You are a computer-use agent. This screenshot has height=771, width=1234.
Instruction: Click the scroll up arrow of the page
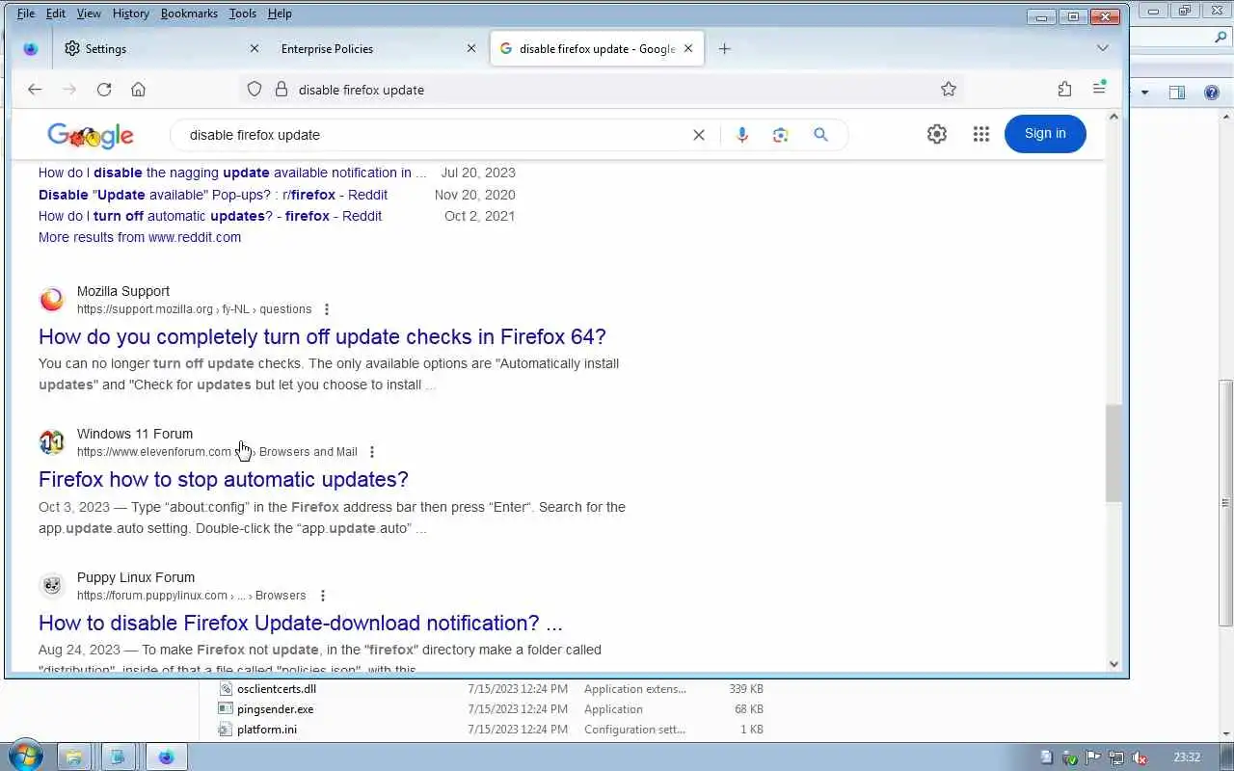pos(1113,117)
